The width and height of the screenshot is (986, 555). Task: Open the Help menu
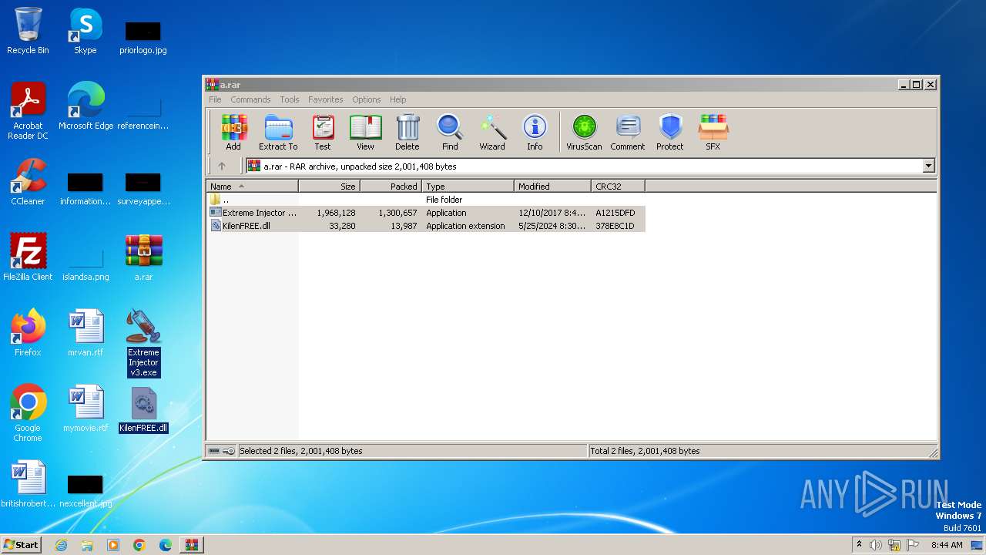(x=397, y=99)
